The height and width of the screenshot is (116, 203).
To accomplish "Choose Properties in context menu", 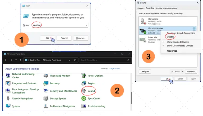I will point(172,51).
